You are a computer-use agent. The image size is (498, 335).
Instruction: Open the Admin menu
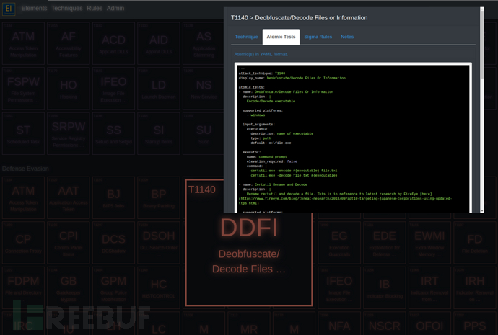[x=115, y=8]
